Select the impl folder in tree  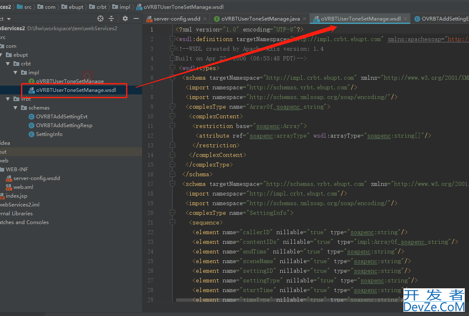[x=34, y=73]
